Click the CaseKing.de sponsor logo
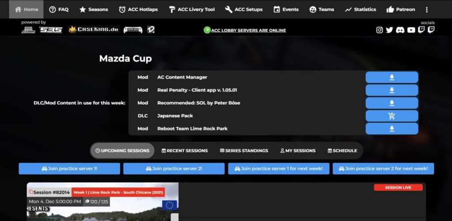452x221 pixels. (94, 30)
